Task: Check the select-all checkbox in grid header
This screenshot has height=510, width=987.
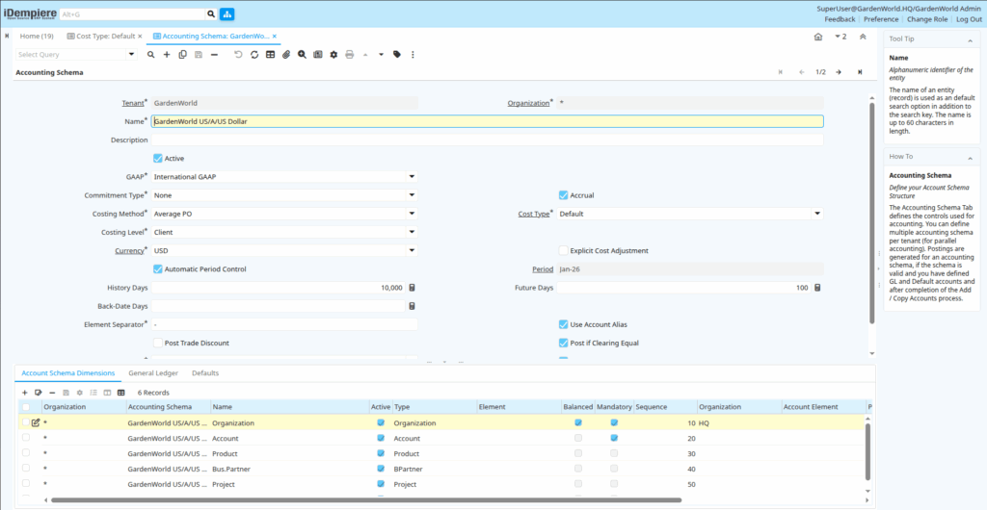Action: pyautogui.click(x=26, y=407)
